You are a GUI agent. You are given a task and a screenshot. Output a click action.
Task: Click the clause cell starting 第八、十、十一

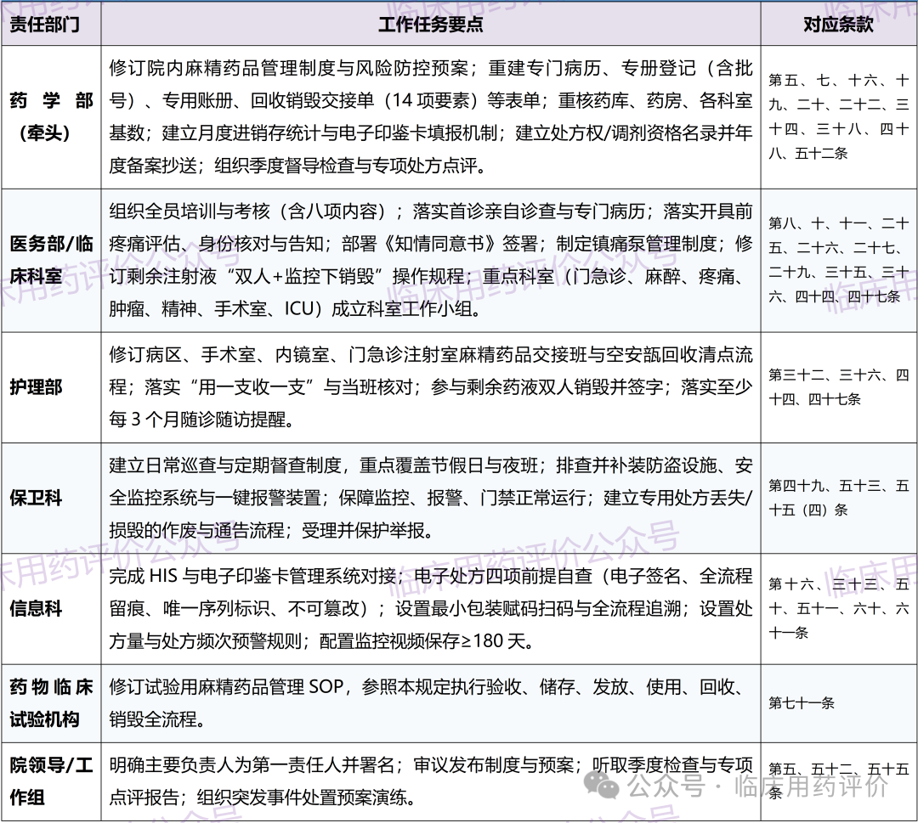click(839, 260)
